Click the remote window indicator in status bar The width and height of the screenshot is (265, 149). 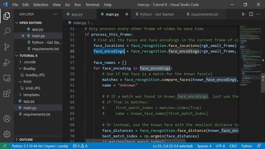point(5,146)
